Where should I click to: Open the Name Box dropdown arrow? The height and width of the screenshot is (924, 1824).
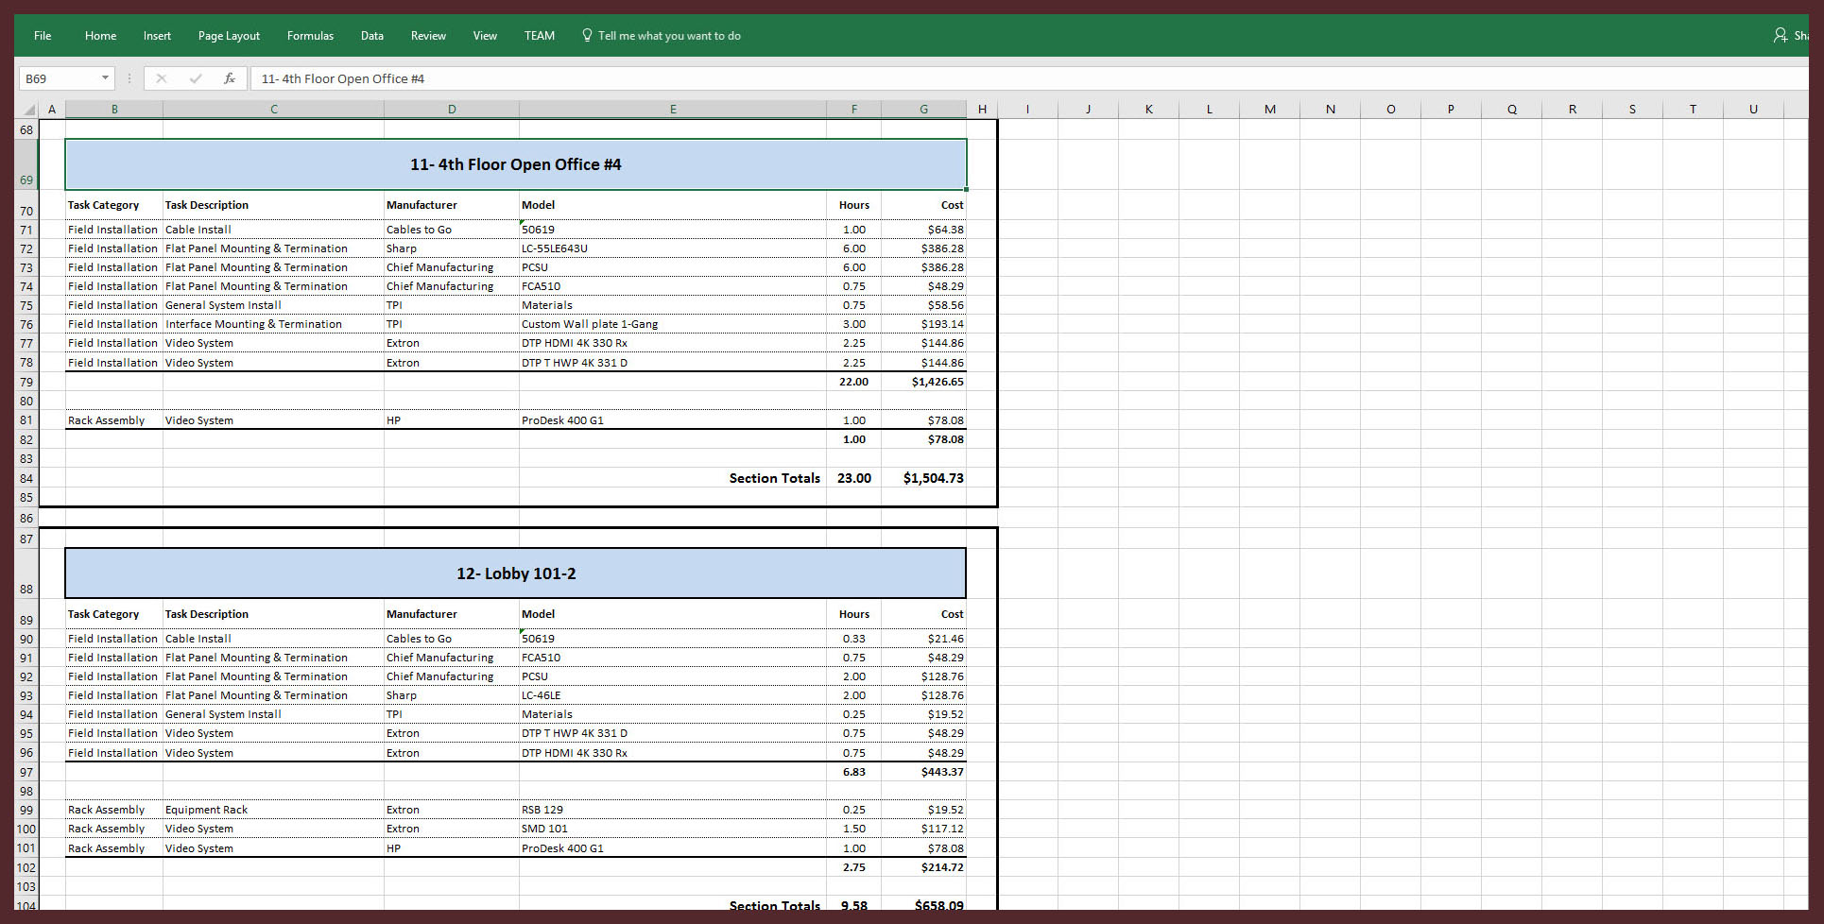pyautogui.click(x=105, y=78)
